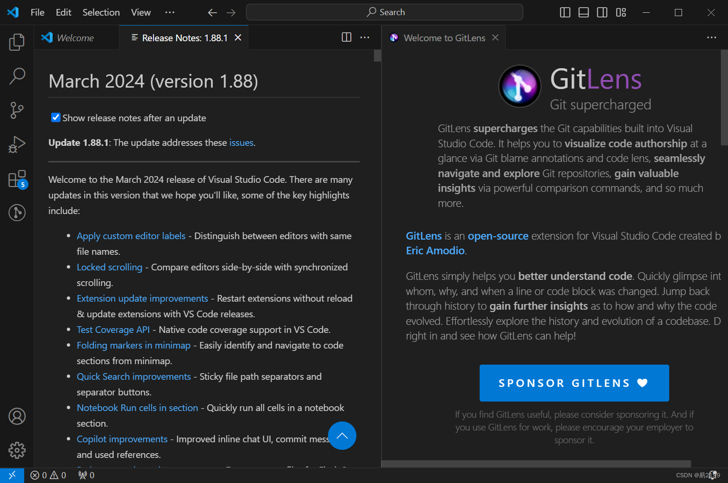Toggle primary side bar layout icon
The height and width of the screenshot is (483, 728).
pyautogui.click(x=565, y=12)
